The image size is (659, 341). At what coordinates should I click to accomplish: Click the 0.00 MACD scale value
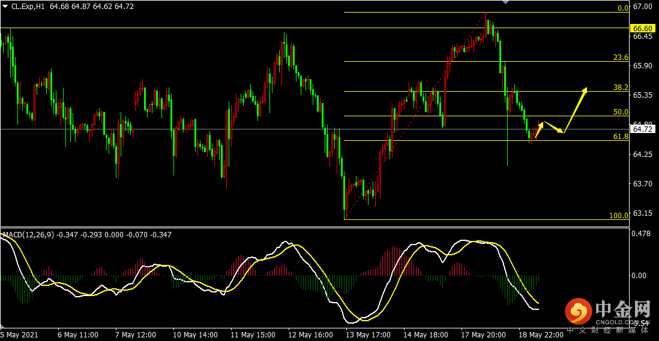click(x=639, y=275)
